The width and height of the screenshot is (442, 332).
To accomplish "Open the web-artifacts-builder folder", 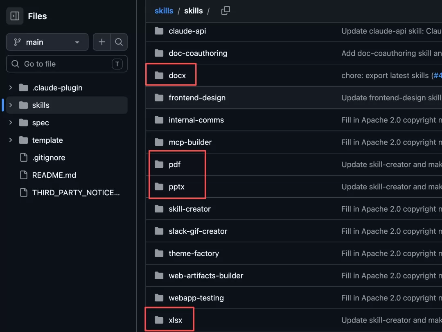I will point(206,276).
